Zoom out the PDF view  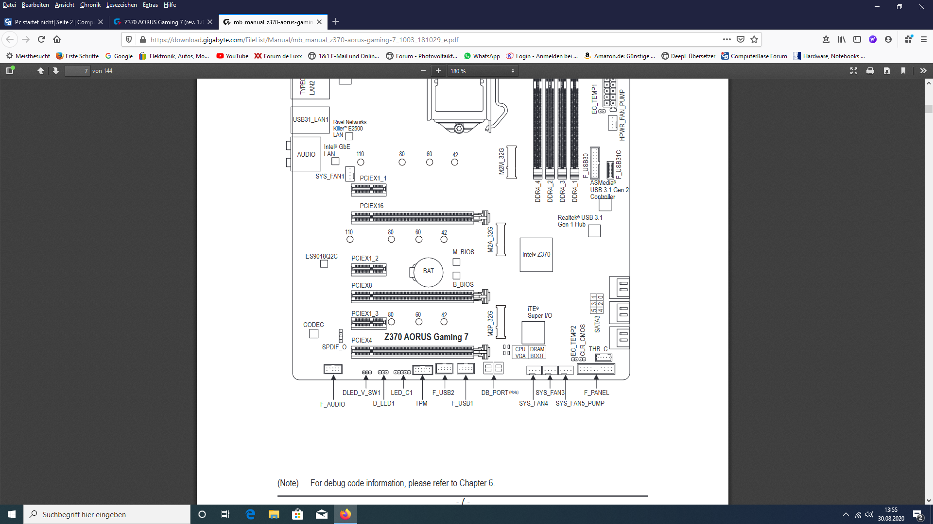[423, 71]
